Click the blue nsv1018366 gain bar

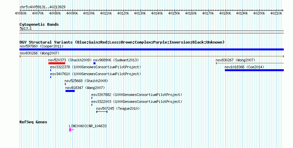click(x=254, y=70)
